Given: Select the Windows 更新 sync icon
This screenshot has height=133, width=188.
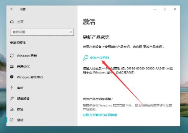Looking at the screenshot, I should (12, 56).
